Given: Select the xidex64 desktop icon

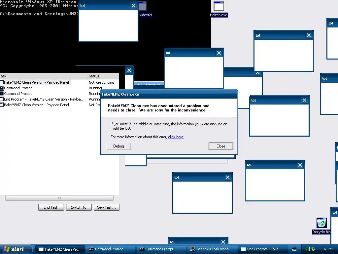Looking at the screenshot, I should tap(145, 9).
